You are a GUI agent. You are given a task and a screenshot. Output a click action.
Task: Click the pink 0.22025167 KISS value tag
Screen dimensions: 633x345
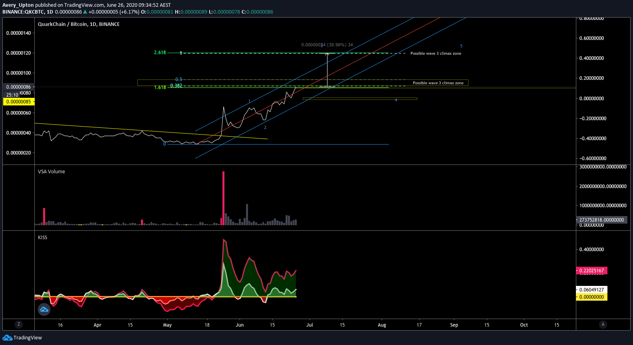(591, 271)
